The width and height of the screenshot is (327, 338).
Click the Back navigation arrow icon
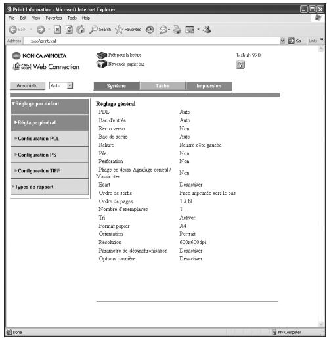pyautogui.click(x=13, y=29)
